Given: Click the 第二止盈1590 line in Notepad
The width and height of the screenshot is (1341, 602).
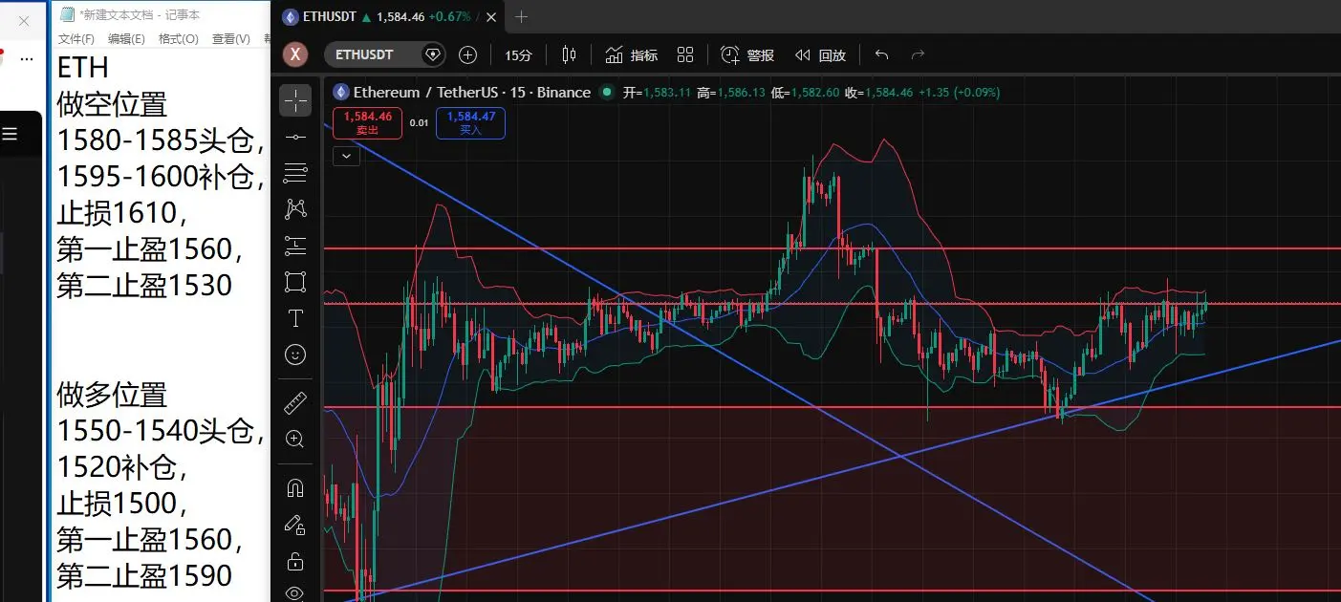Looking at the screenshot, I should (144, 575).
